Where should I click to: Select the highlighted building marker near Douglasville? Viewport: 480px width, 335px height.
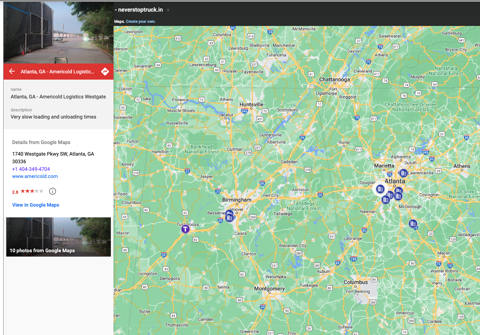pyautogui.click(x=380, y=189)
